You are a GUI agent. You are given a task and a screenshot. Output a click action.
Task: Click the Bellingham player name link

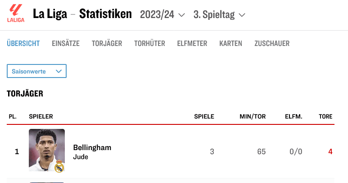point(92,148)
